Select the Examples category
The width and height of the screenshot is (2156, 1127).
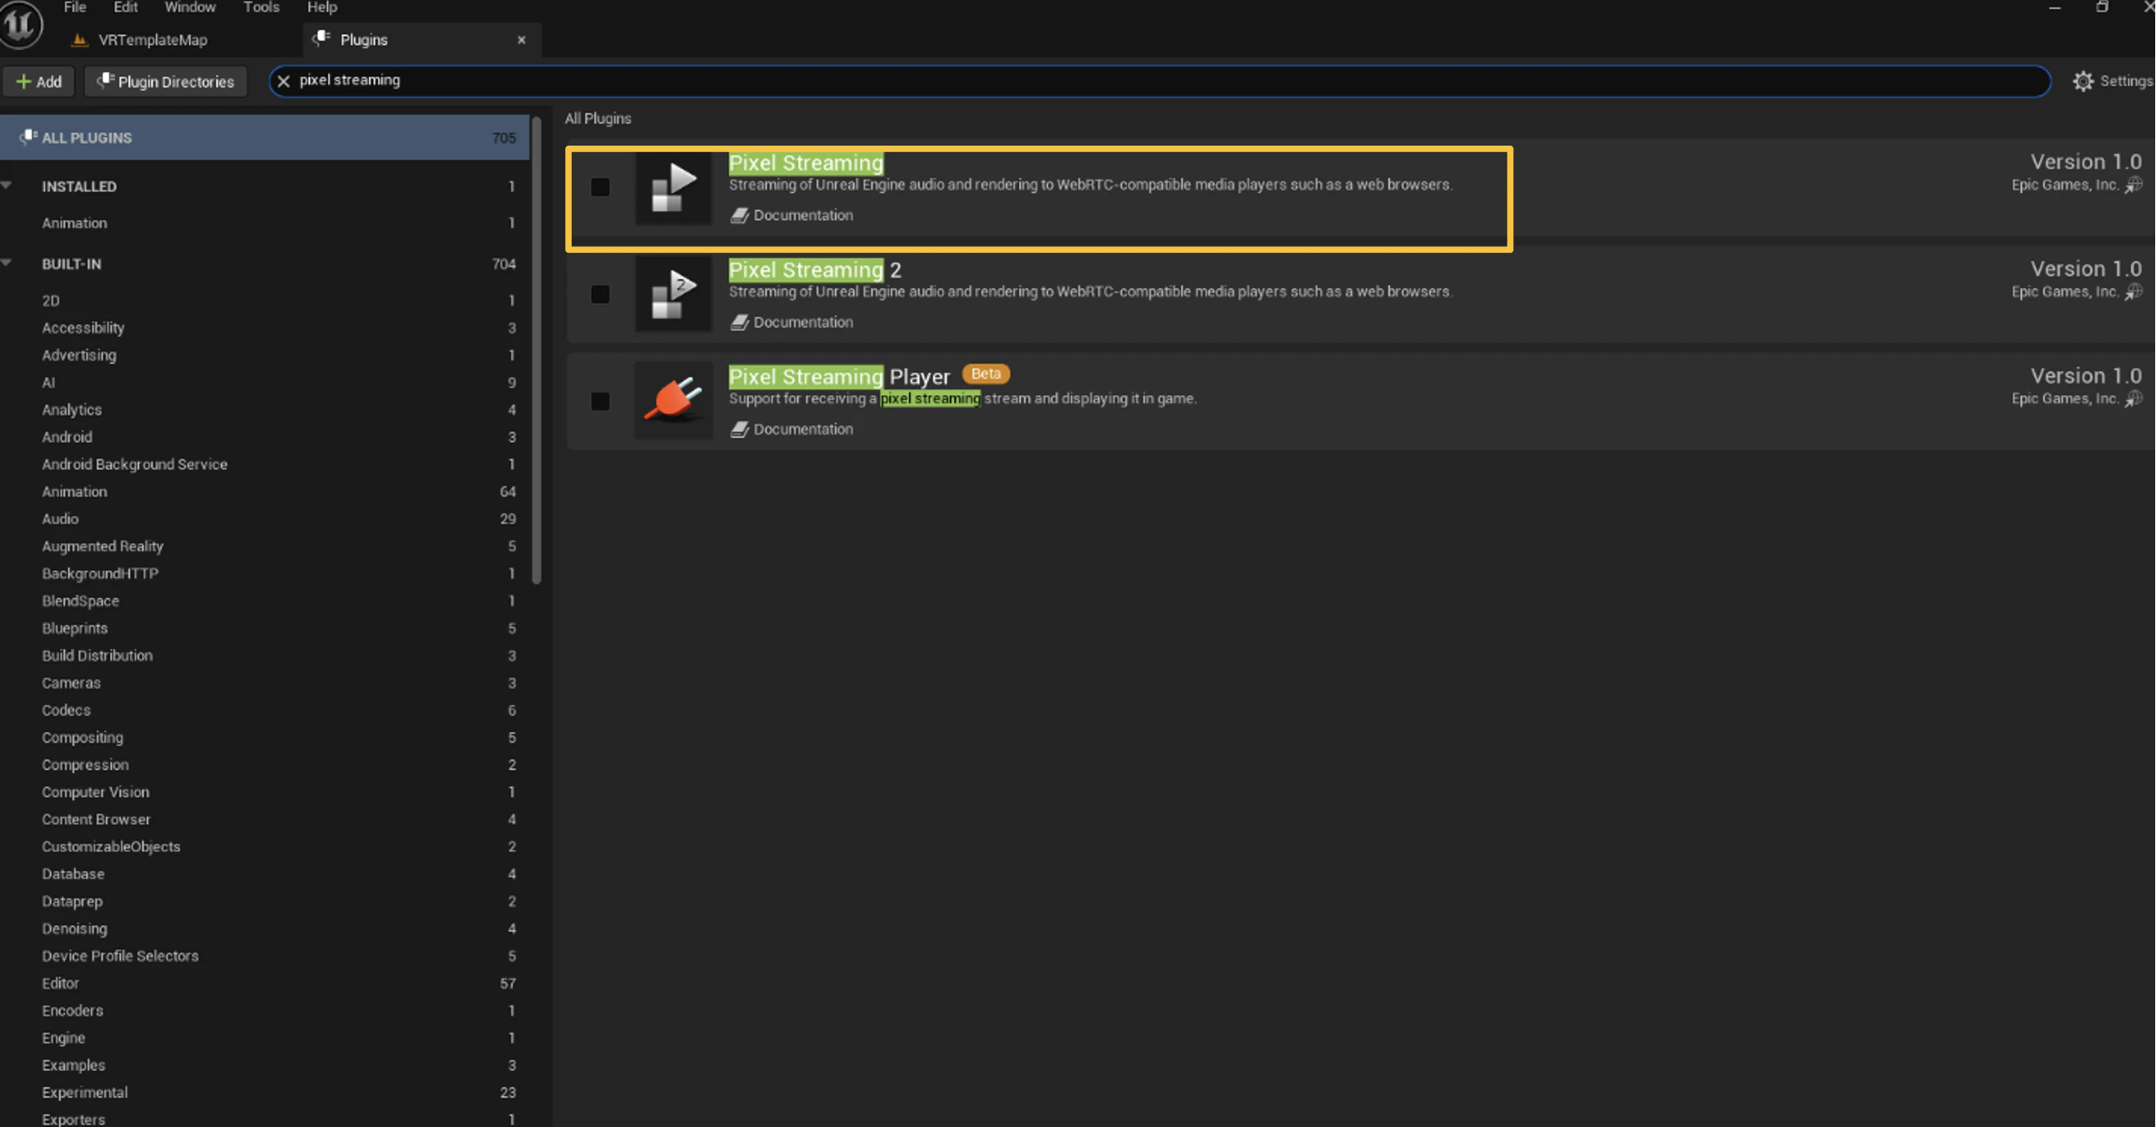click(264, 1066)
